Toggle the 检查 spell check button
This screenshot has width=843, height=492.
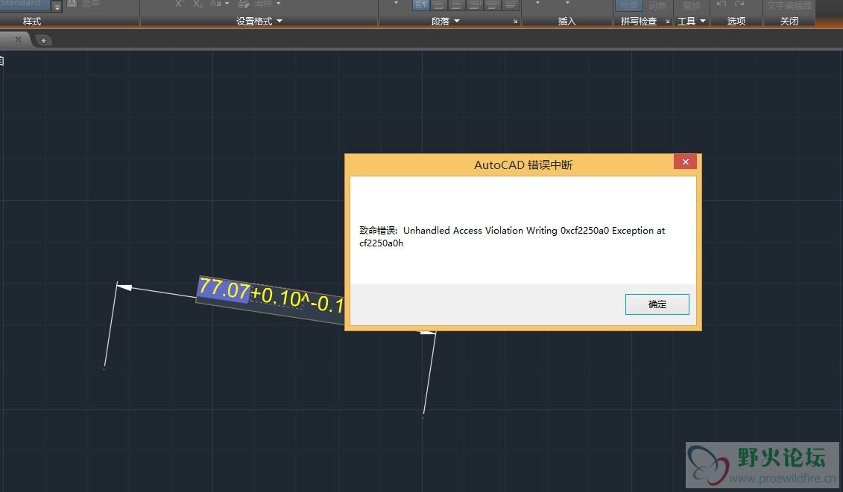coord(628,5)
